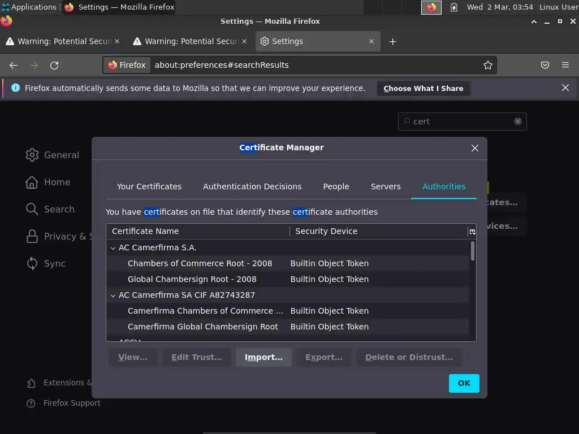
Task: Click the Certificate Name column header
Action: tap(198, 231)
